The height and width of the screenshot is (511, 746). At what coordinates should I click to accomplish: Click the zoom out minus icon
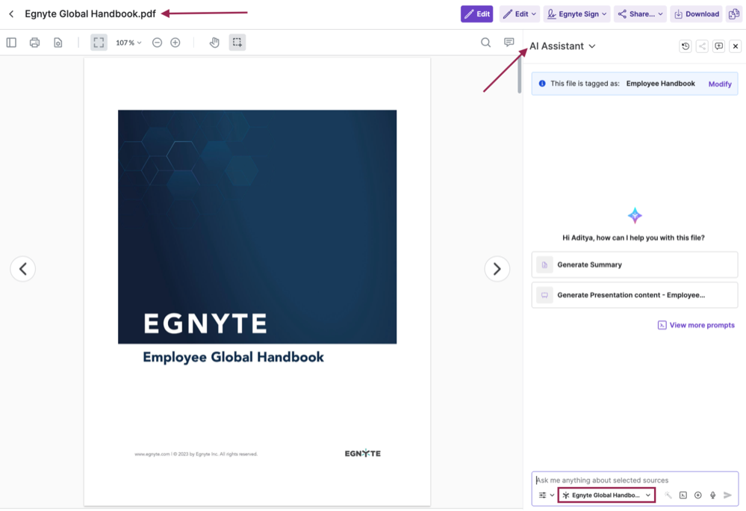point(157,43)
